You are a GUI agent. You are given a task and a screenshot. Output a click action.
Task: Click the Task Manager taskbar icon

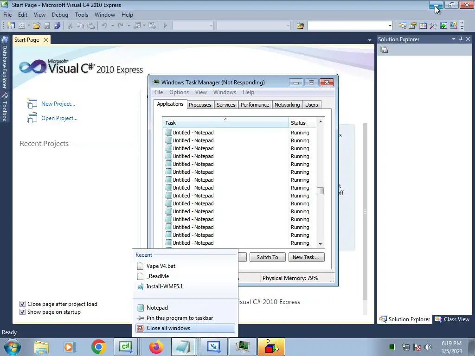242,347
